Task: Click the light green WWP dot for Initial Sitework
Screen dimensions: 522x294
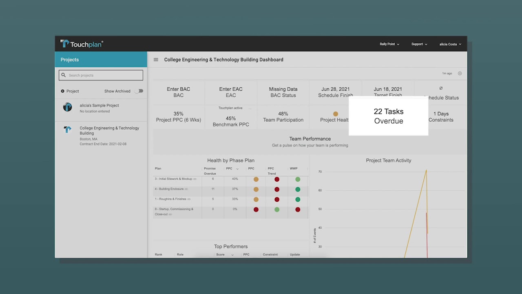Action: click(298, 179)
